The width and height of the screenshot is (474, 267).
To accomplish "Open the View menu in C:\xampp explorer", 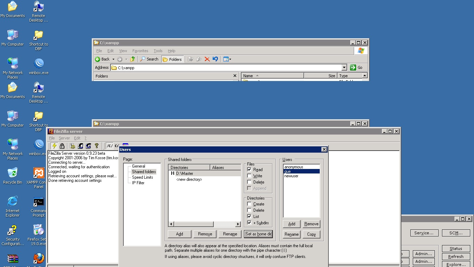I will point(123,51).
